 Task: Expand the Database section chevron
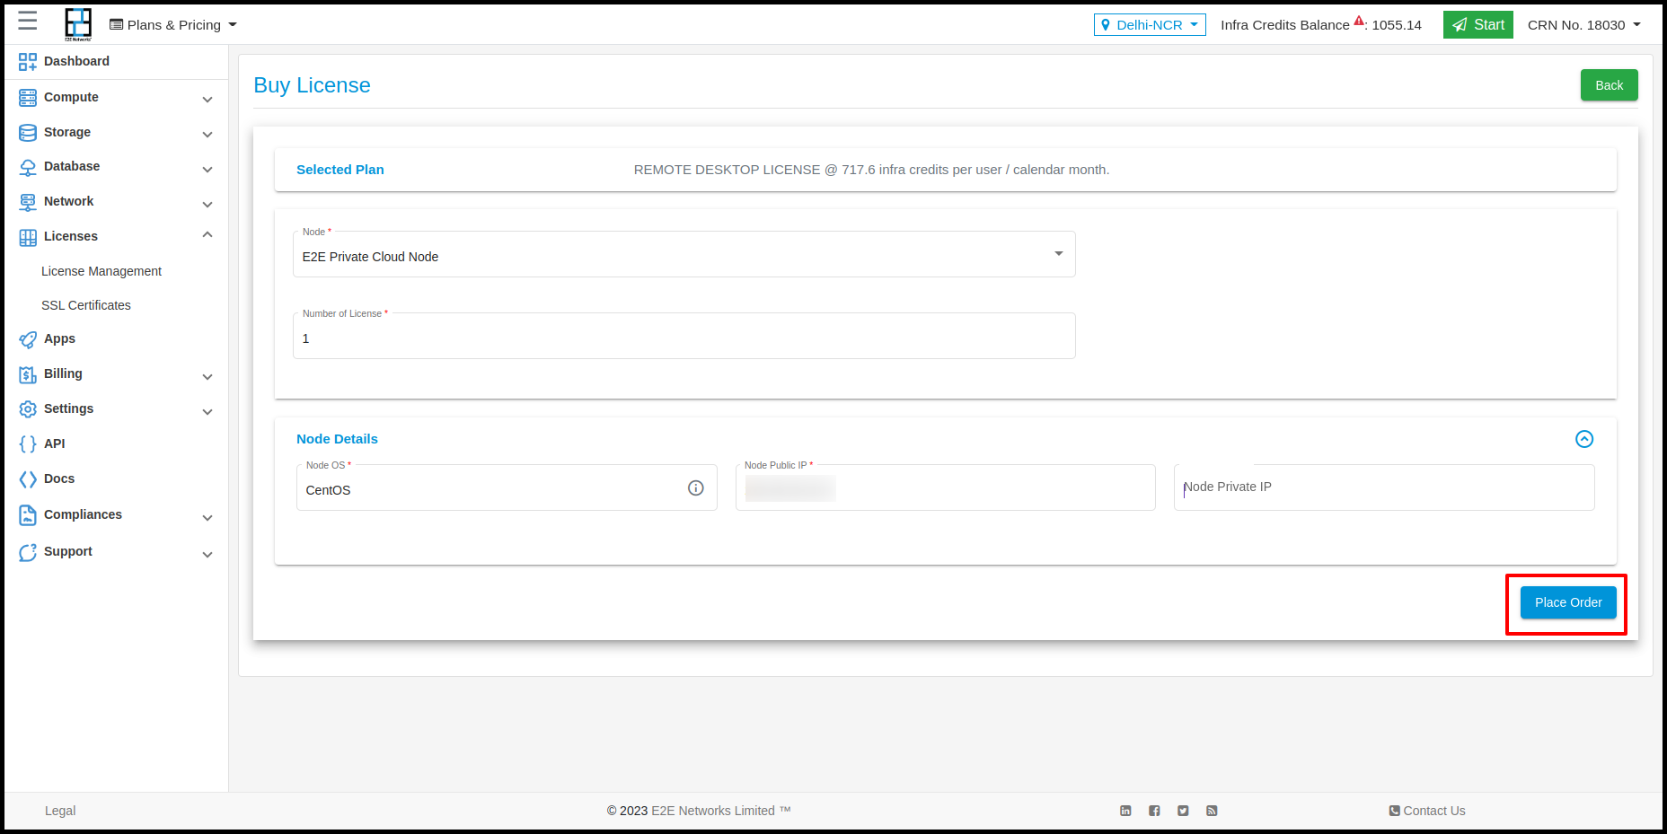(207, 170)
